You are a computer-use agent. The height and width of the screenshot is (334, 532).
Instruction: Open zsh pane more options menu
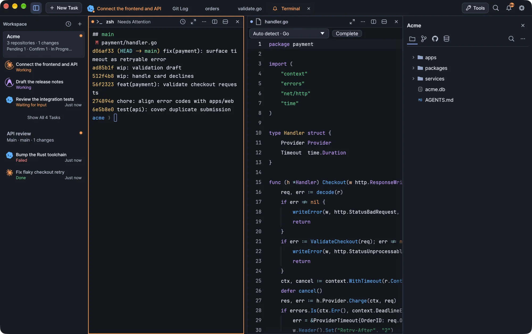204,22
